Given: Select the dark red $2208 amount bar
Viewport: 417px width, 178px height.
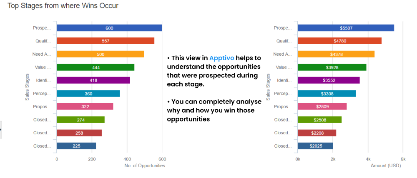Looking at the screenshot, I should point(317,133).
